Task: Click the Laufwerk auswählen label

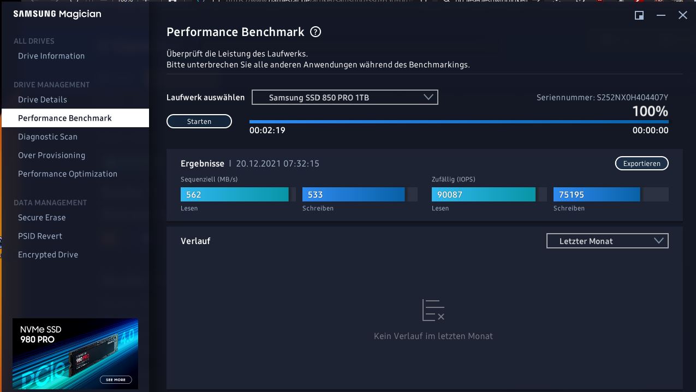Action: pos(206,98)
